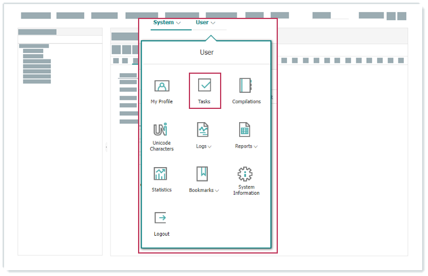The width and height of the screenshot is (428, 276).
Task: Select the Unicode Characters icon
Action: tap(161, 129)
